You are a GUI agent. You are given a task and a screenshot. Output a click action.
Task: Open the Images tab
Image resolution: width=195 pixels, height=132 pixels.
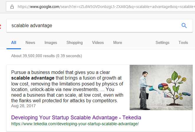(51, 43)
